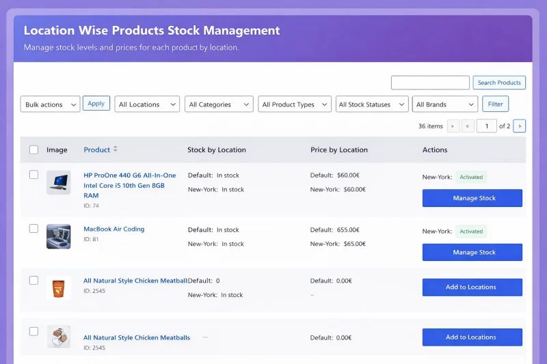
Task: Click the Search Products button
Action: pos(499,83)
